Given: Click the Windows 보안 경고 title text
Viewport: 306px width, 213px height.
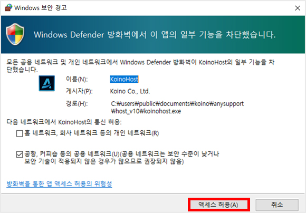Looking at the screenshot, I should pos(41,8).
